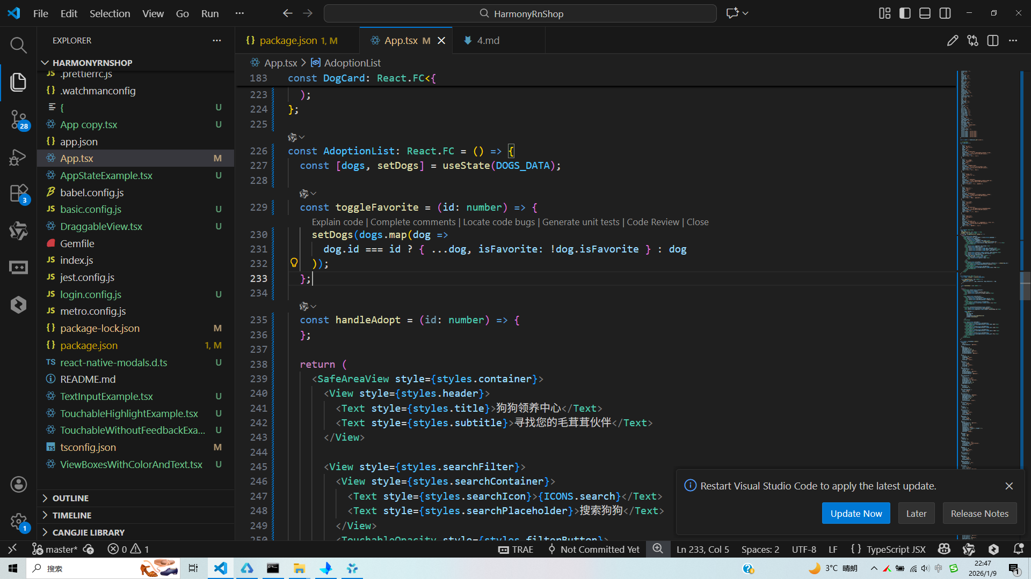Click the Release Notes button

tap(979, 513)
